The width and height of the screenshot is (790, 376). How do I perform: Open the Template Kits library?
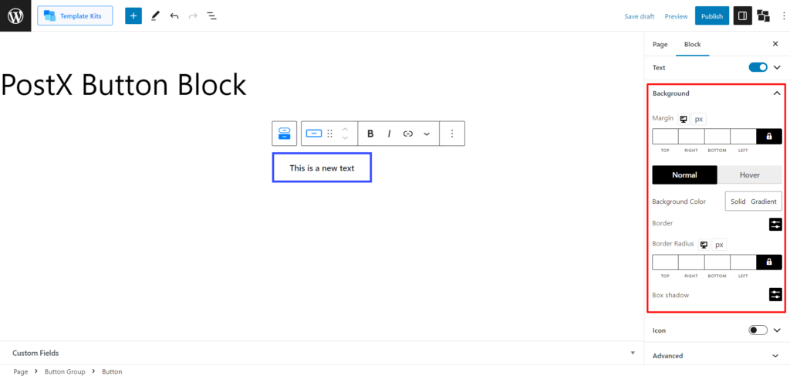click(x=75, y=15)
